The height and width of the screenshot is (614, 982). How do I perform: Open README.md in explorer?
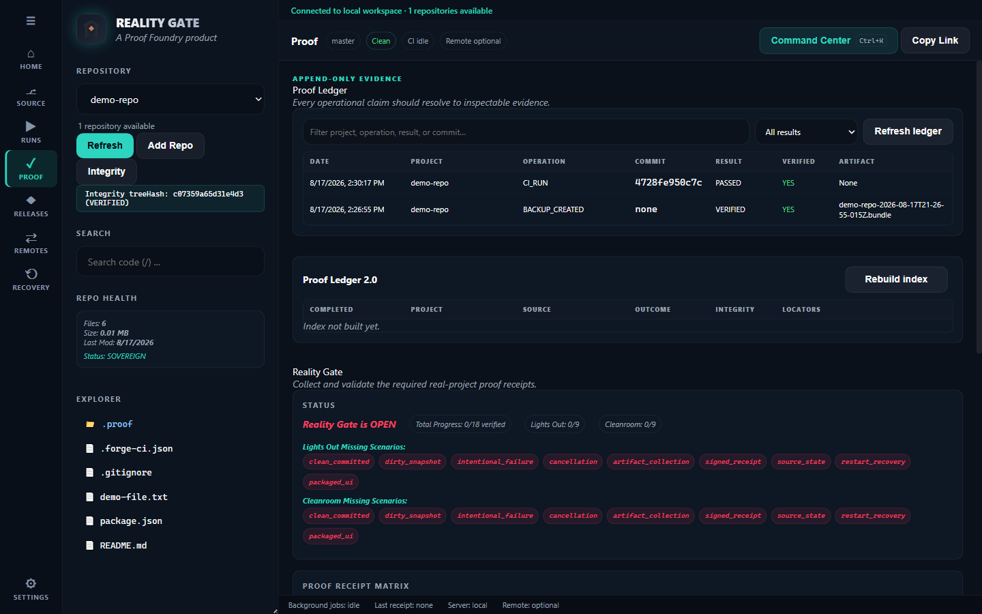tap(123, 545)
